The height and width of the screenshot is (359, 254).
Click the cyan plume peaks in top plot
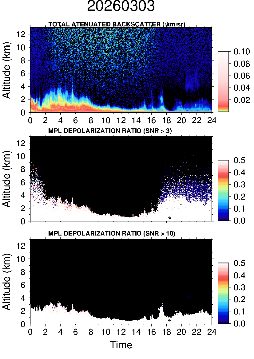tap(58, 92)
